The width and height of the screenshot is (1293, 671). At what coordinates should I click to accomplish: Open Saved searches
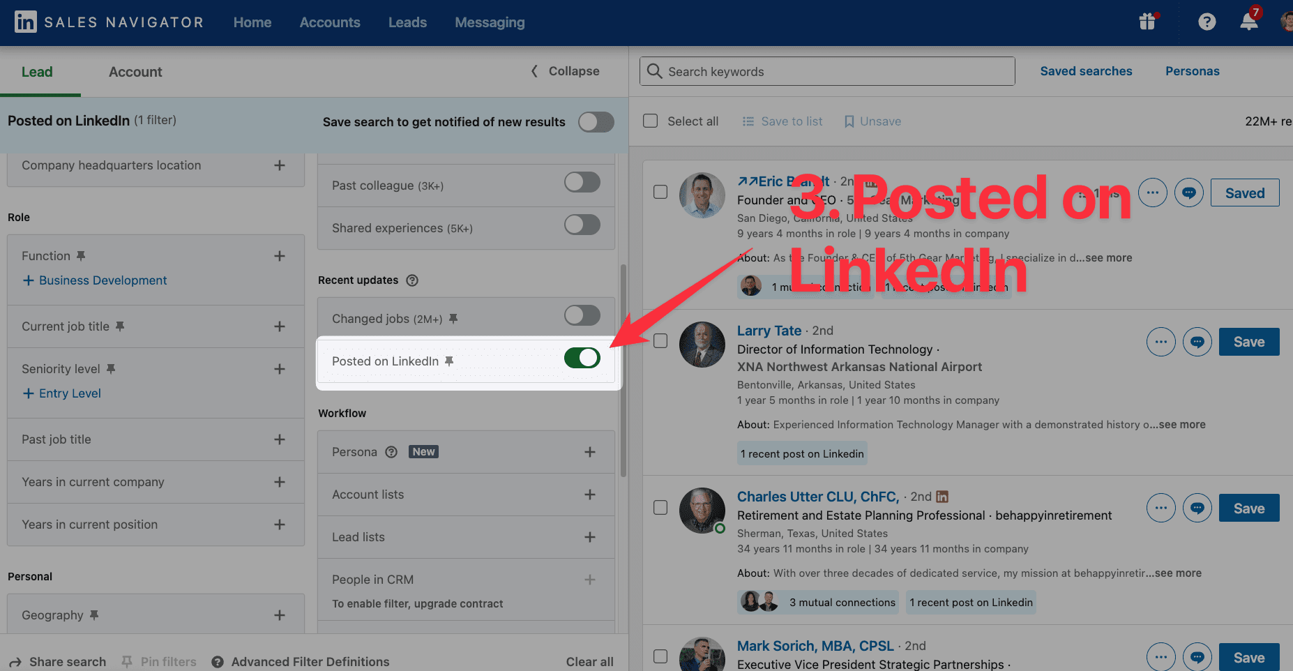pyautogui.click(x=1086, y=71)
